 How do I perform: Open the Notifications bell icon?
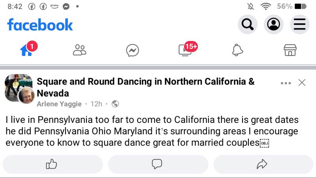coord(237,50)
